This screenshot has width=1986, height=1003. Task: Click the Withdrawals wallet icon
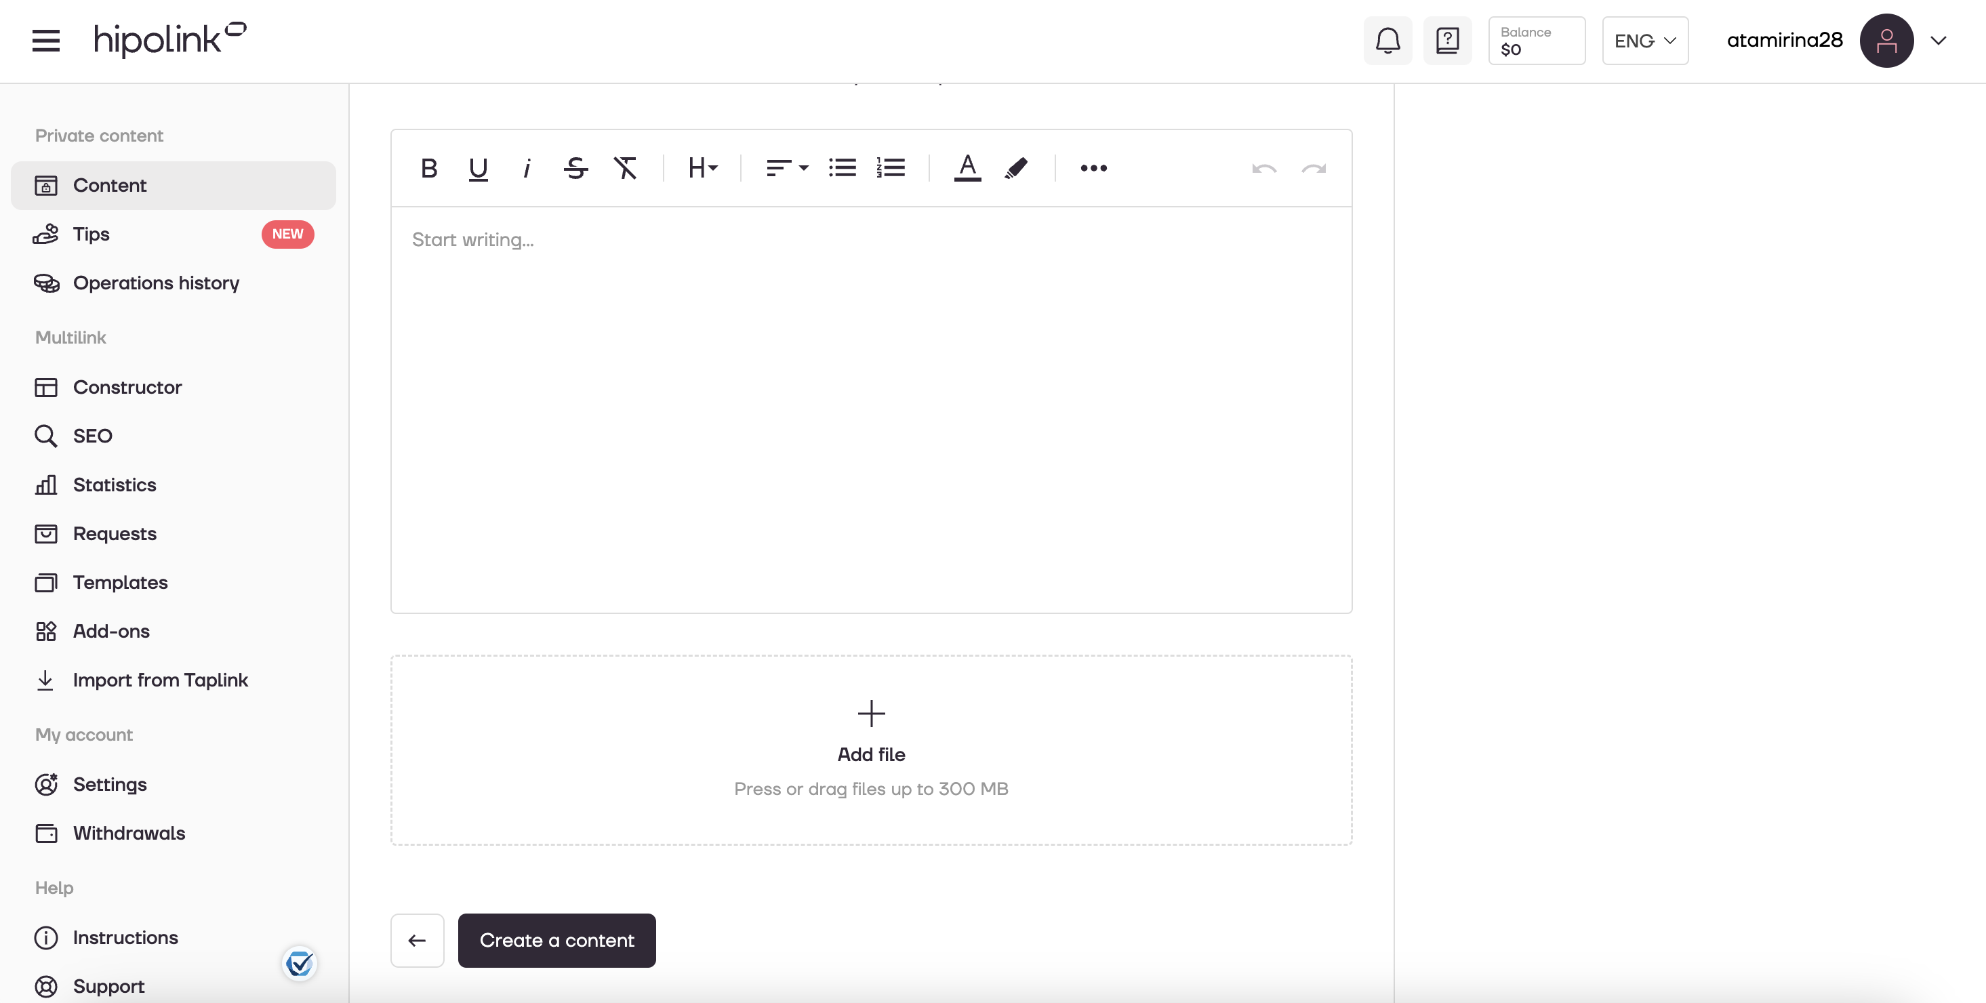click(45, 833)
